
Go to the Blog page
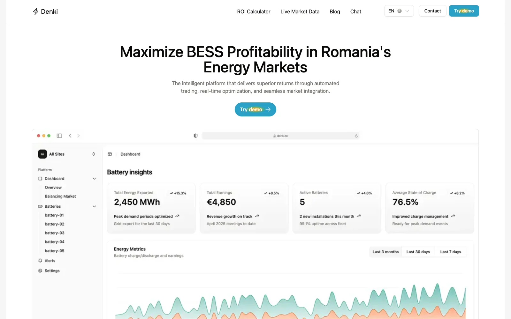click(335, 11)
